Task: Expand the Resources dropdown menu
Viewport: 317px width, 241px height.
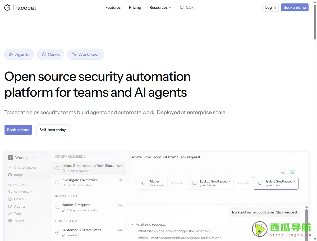Action: (160, 7)
